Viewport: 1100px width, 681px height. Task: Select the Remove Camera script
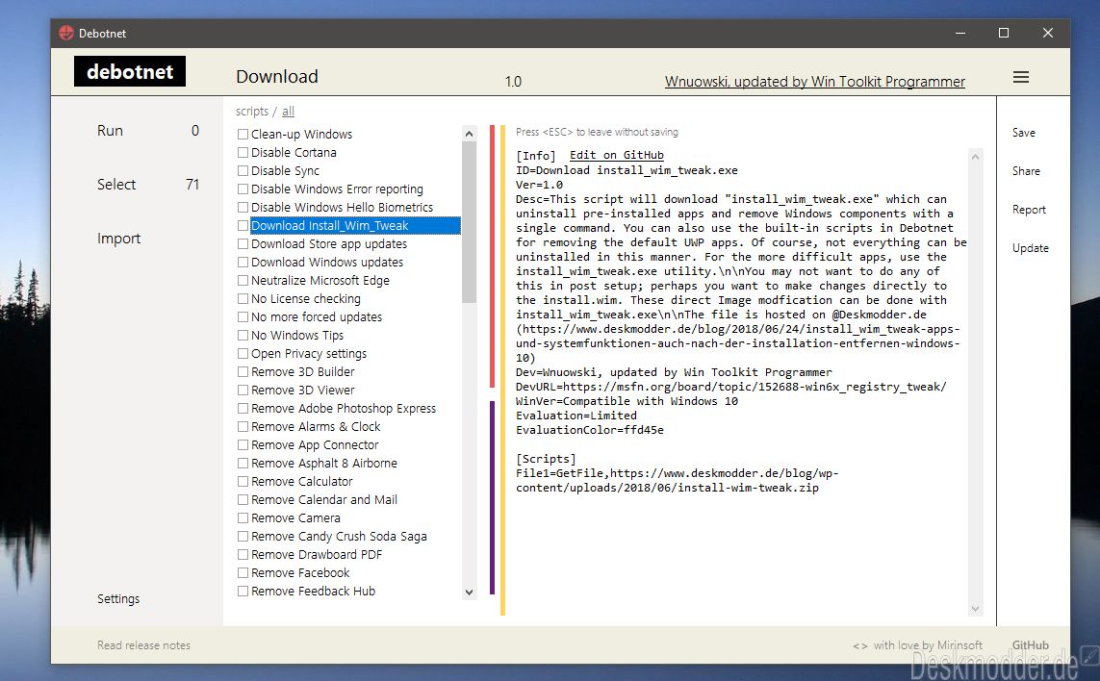point(295,517)
